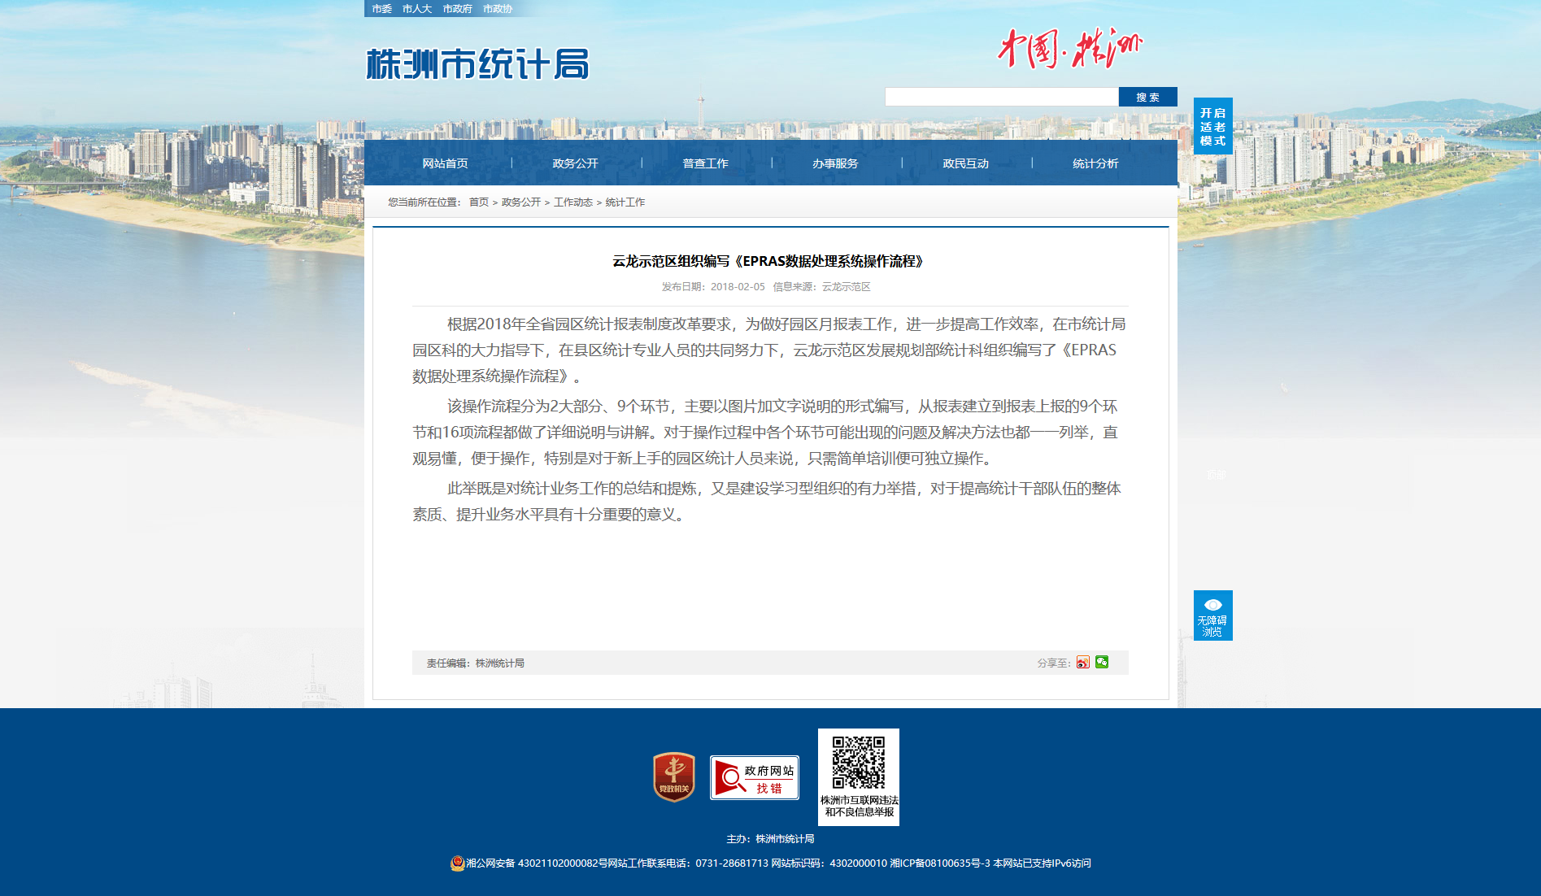Image resolution: width=1541 pixels, height=896 pixels.
Task: Click the Zhuzhou illegal information report QR code
Action: 858,764
